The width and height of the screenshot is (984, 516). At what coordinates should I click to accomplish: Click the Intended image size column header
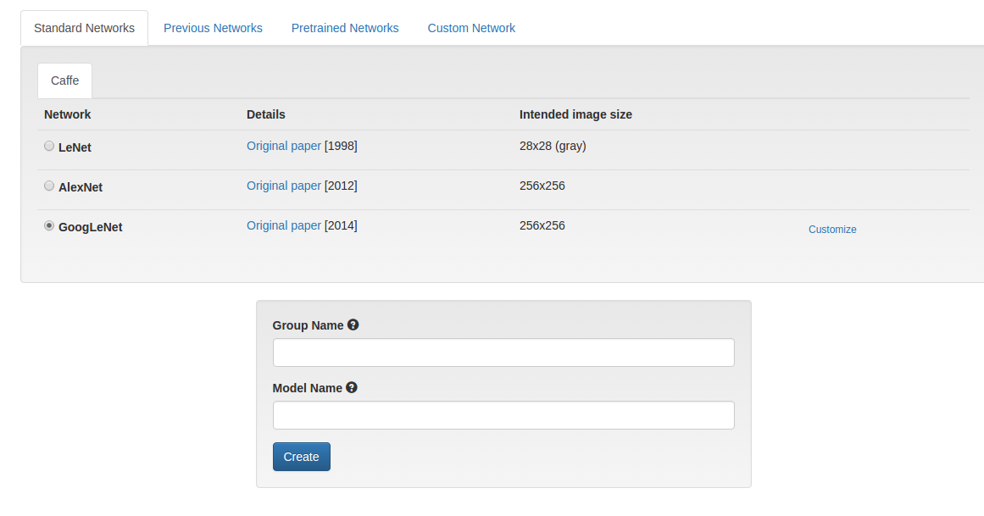pyautogui.click(x=575, y=114)
